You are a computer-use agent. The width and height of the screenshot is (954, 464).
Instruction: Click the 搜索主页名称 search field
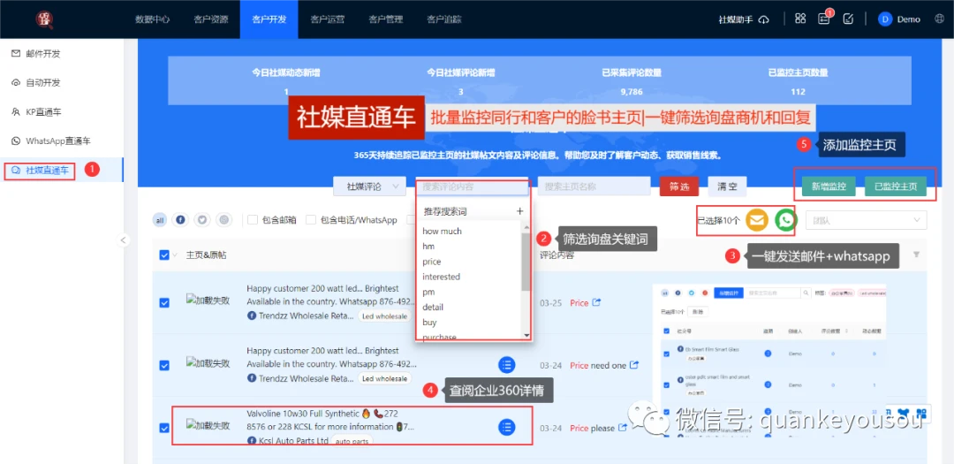point(594,186)
